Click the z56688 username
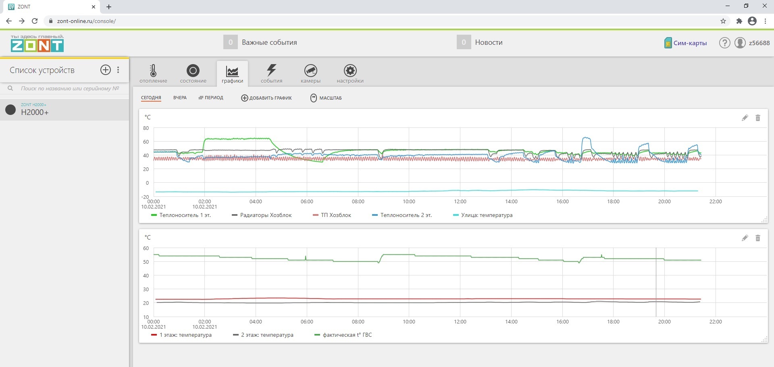 (759, 43)
